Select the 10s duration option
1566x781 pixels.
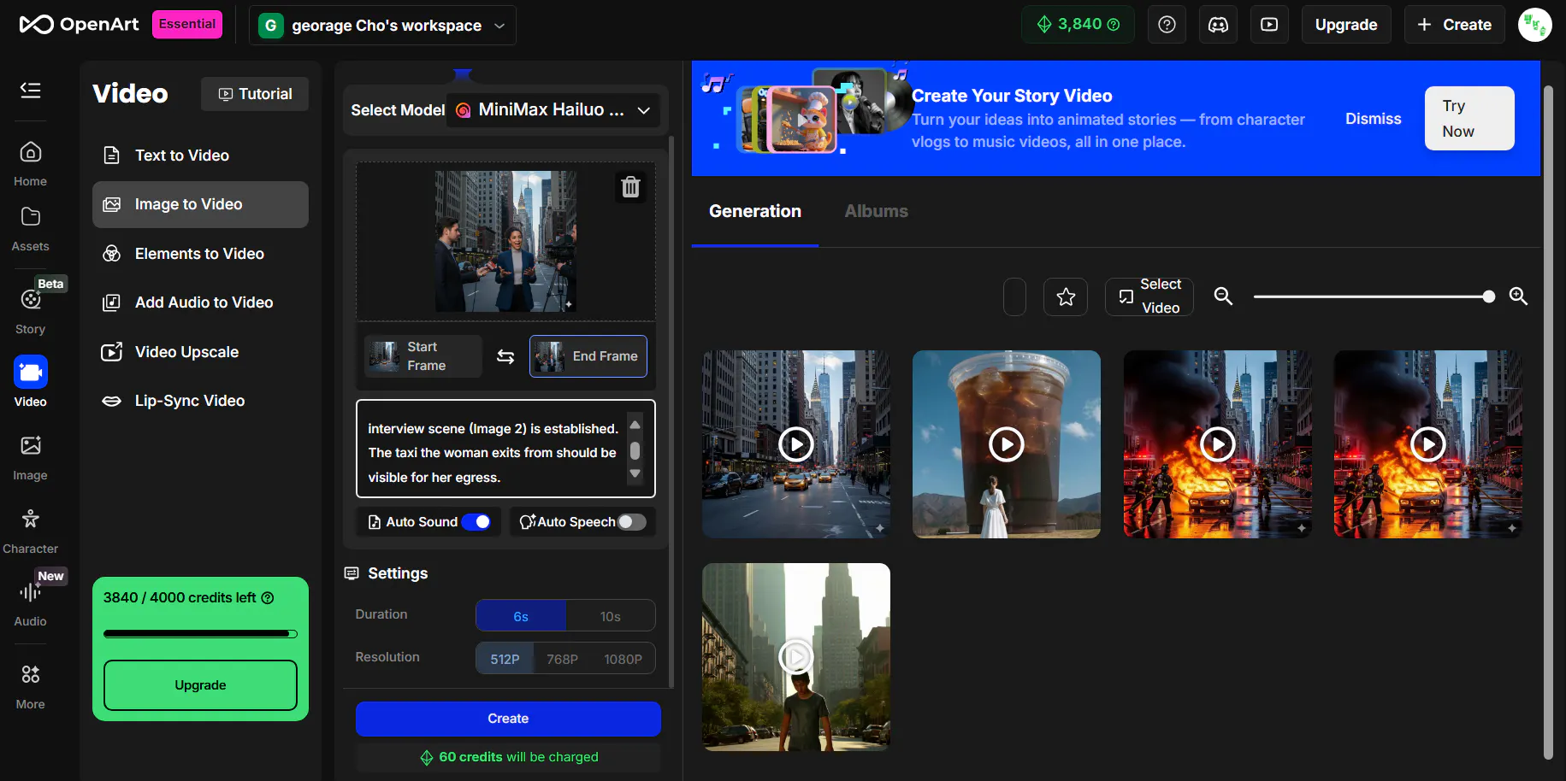pos(610,616)
